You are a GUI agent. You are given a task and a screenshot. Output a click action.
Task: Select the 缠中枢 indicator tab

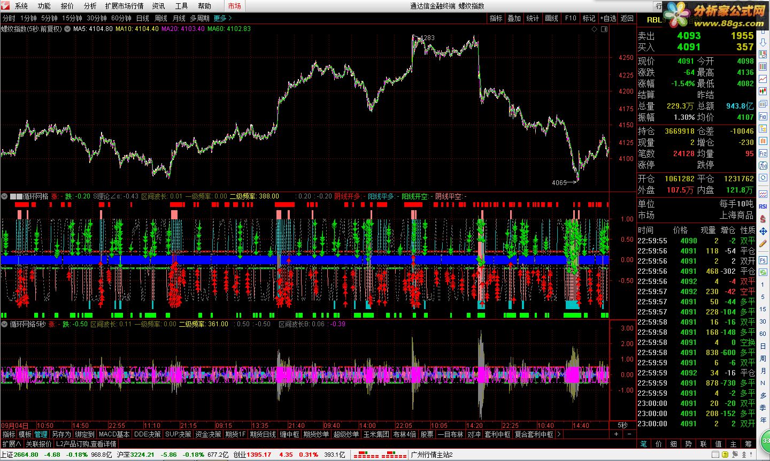coord(289,434)
